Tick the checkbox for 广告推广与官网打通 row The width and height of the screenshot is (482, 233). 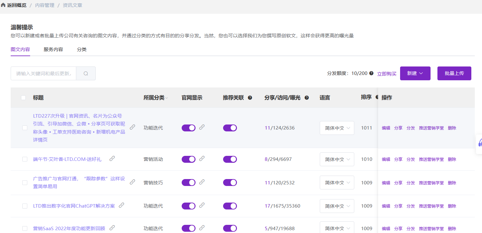(25, 183)
